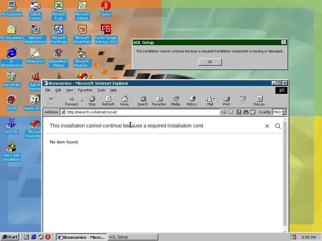The image size is (322, 241).
Task: Show the History pane
Action: click(x=192, y=101)
